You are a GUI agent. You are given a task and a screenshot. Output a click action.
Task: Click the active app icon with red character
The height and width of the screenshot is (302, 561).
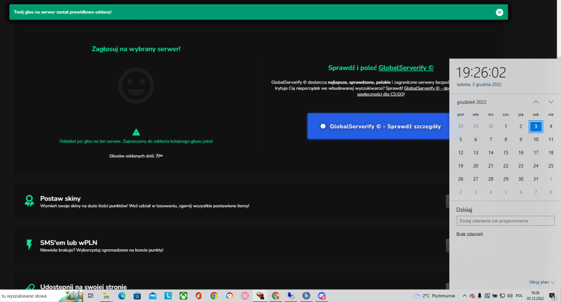(x=260, y=296)
